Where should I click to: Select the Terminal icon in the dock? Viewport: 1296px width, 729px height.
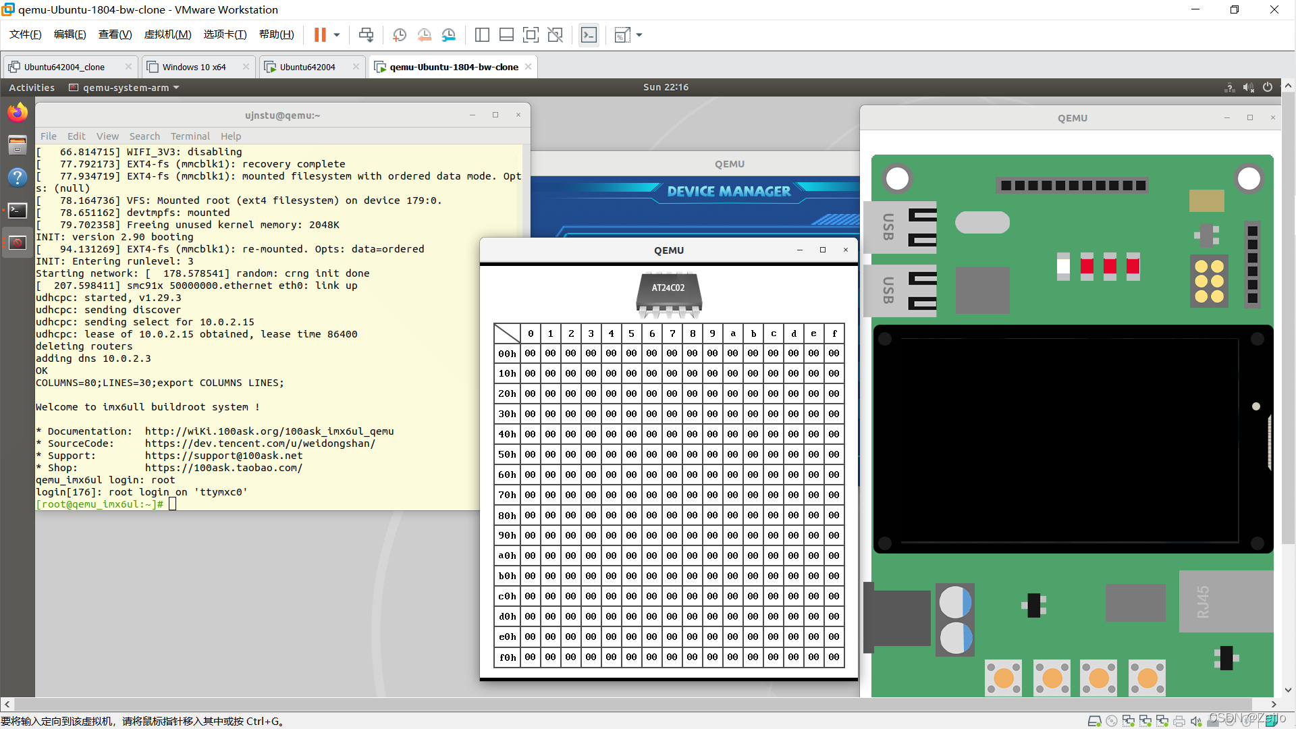(18, 211)
